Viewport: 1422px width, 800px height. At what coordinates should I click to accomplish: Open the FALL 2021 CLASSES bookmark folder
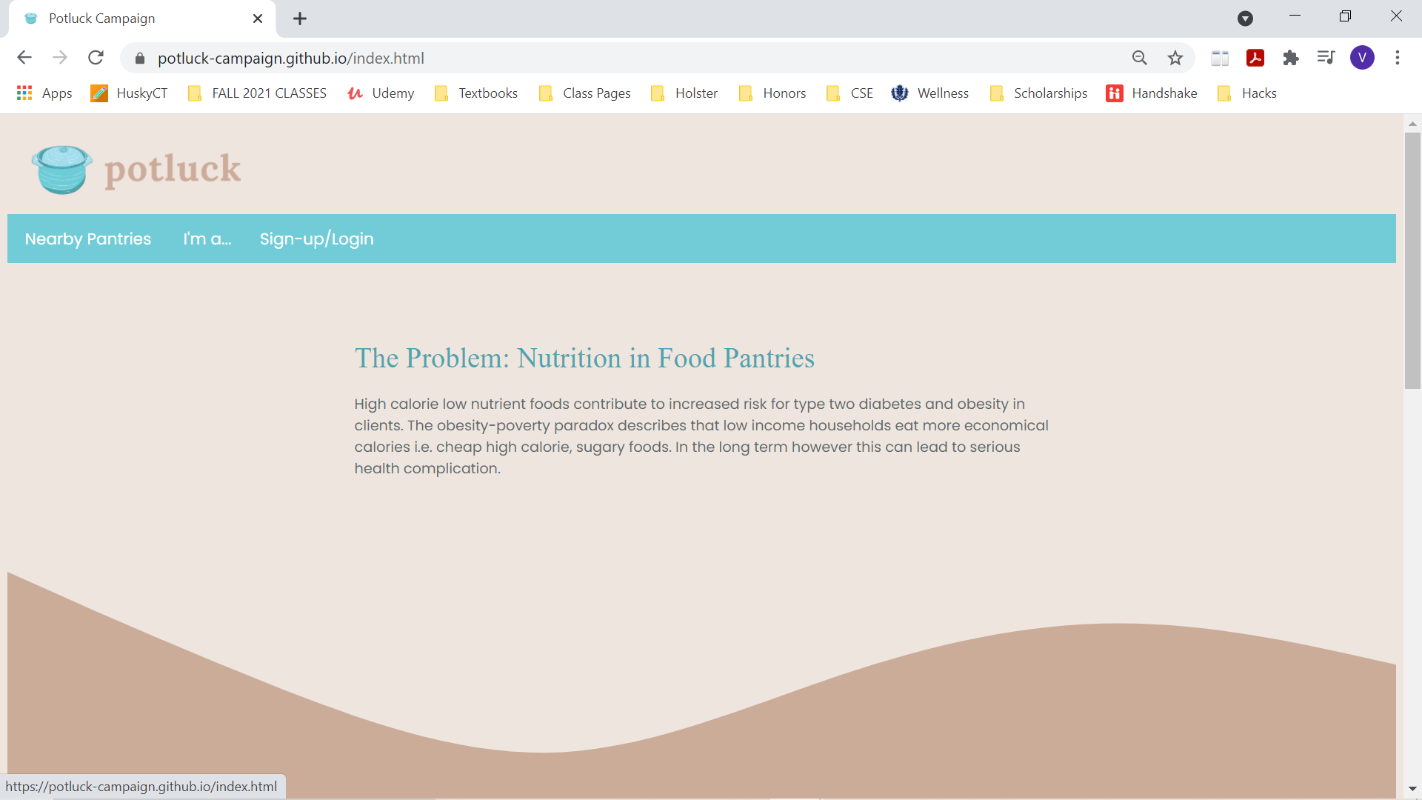point(257,93)
